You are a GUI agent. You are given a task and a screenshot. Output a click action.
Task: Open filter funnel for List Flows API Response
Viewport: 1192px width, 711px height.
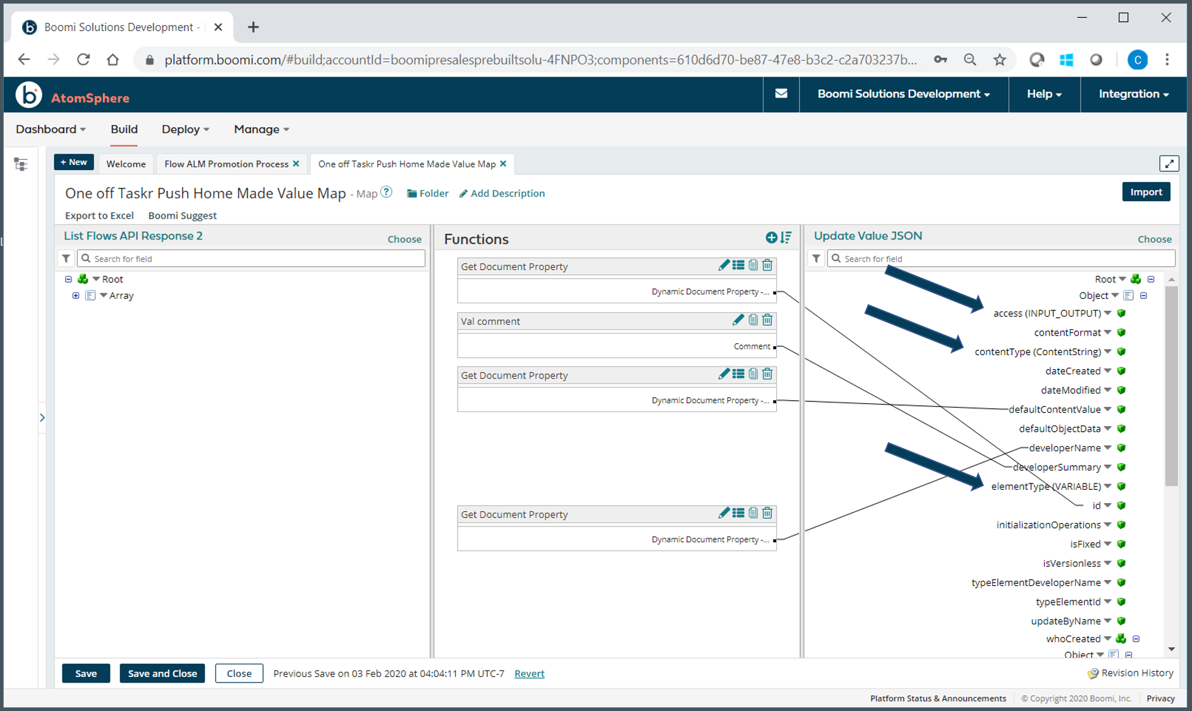(x=66, y=258)
